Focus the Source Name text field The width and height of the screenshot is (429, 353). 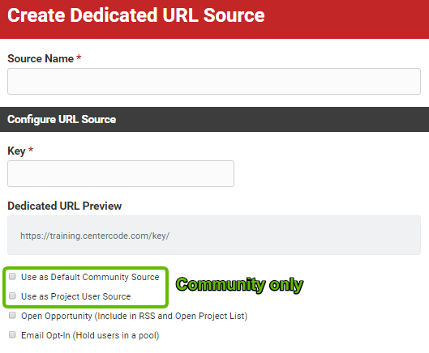[214, 82]
